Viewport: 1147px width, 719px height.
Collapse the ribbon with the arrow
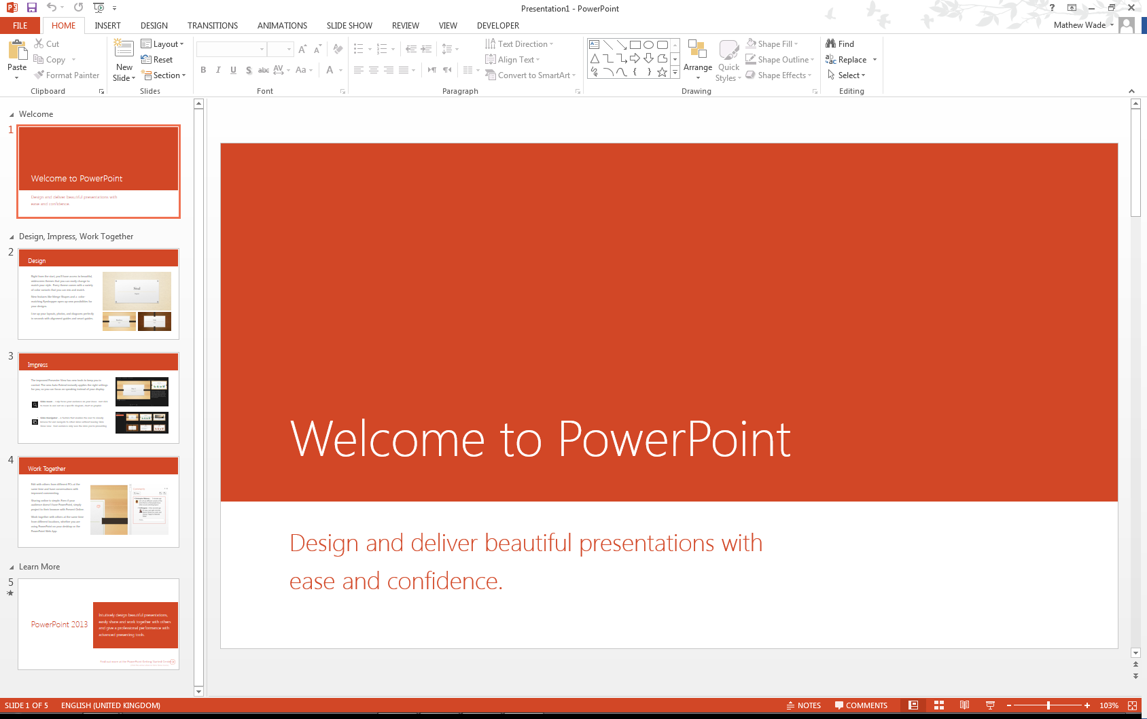[x=1131, y=91]
